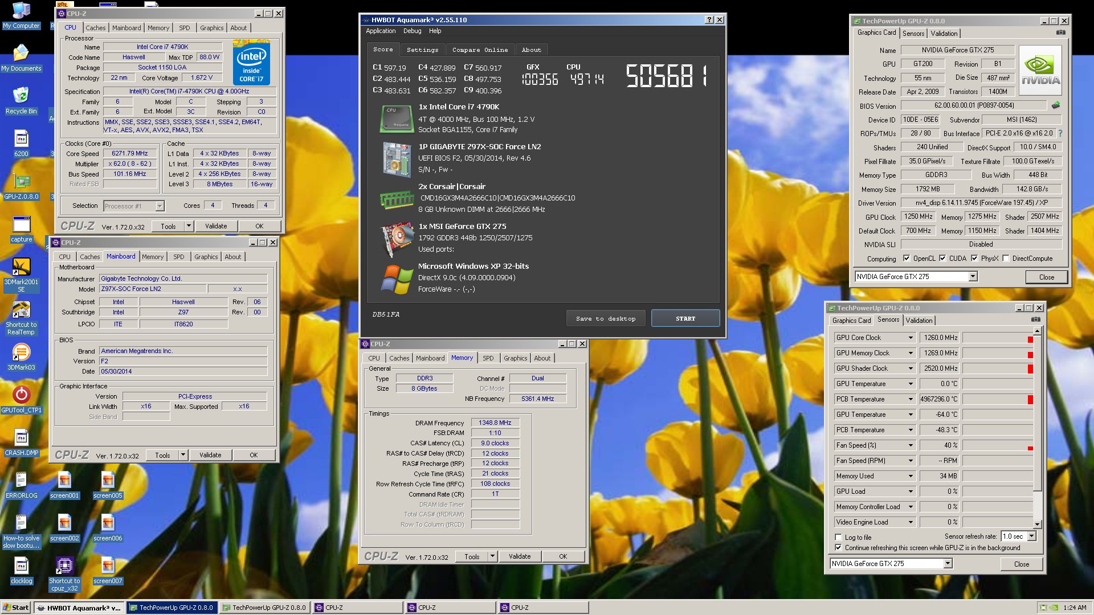
Task: Open About tab in Aquamark
Action: click(x=532, y=50)
